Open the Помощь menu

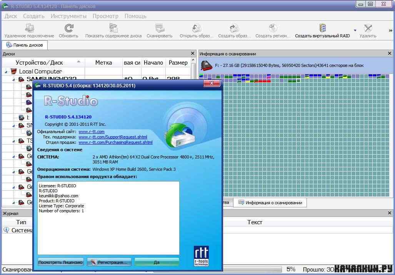[x=135, y=16]
